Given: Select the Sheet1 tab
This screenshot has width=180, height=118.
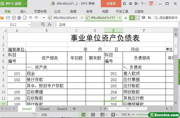Looking at the screenshot, I should (27, 109).
